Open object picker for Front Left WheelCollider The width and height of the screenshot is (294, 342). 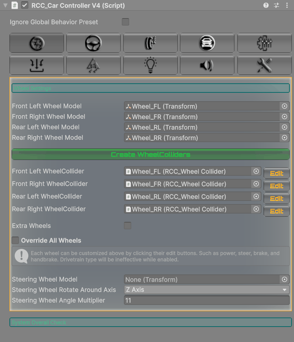point(256,172)
